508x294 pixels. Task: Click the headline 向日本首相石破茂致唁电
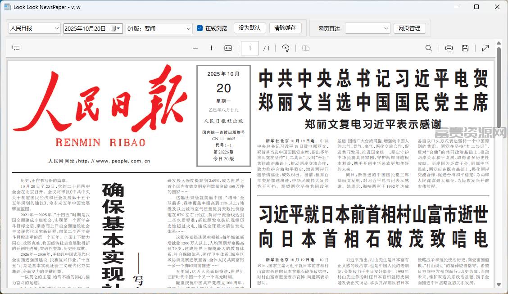373,239
